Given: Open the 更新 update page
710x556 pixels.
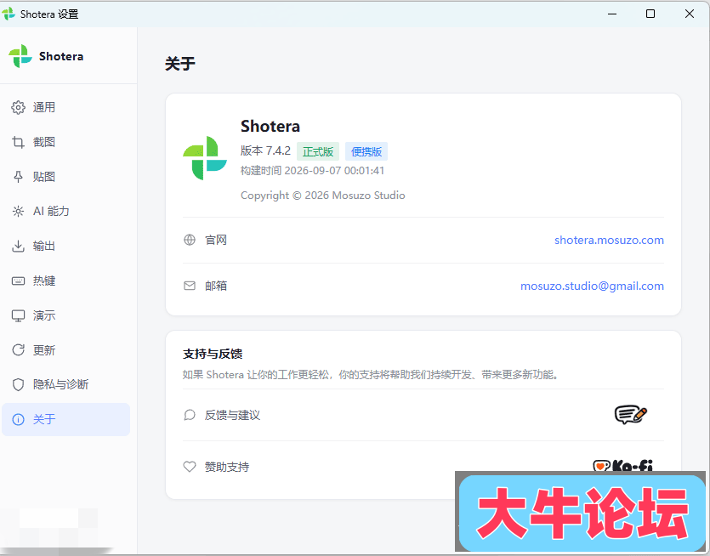Looking at the screenshot, I should 65,350.
